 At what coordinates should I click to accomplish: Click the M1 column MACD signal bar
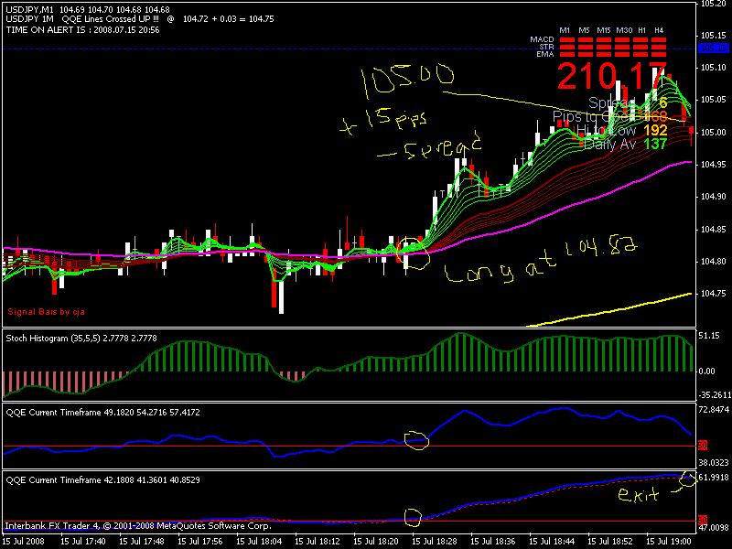[x=566, y=40]
